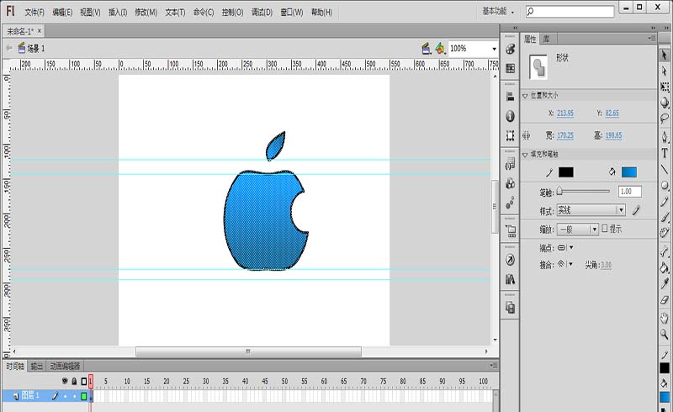Open the 文件(F) menu
Screen dimensions: 673x412
(34, 13)
